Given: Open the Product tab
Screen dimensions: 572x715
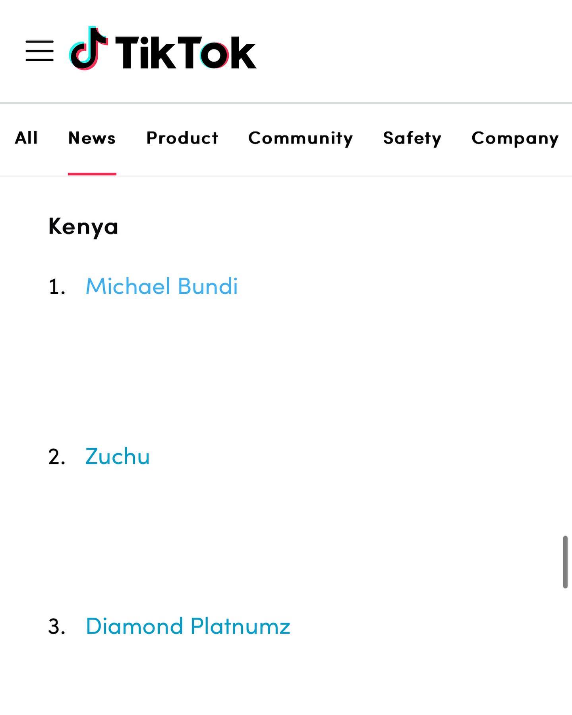Looking at the screenshot, I should (182, 138).
